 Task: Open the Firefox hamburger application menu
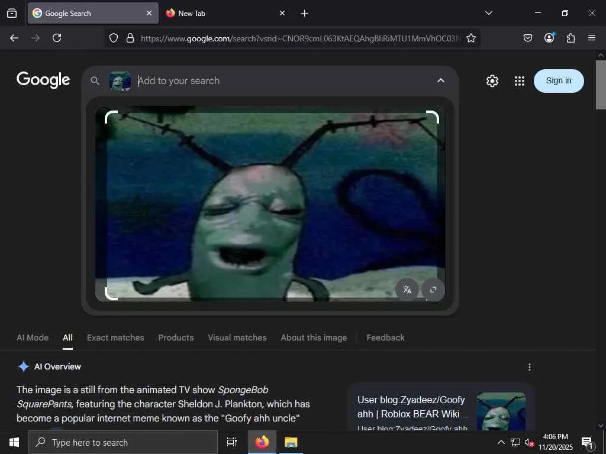coord(592,38)
